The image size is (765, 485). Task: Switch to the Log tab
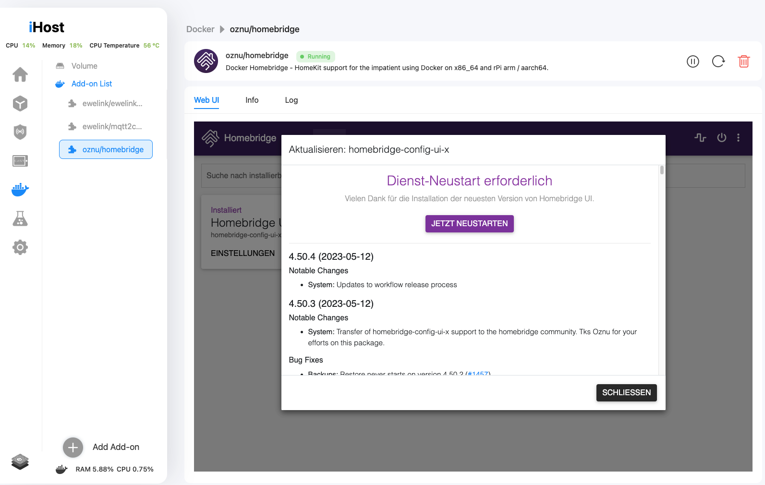291,100
